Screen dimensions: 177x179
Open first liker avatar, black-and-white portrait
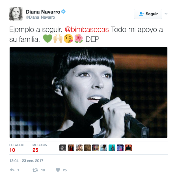(x=63, y=148)
